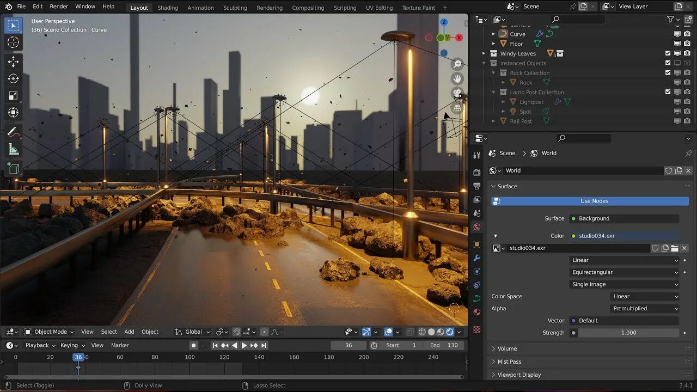Select the Rotate tool
Screen dimensions: 697x392
click(14, 78)
